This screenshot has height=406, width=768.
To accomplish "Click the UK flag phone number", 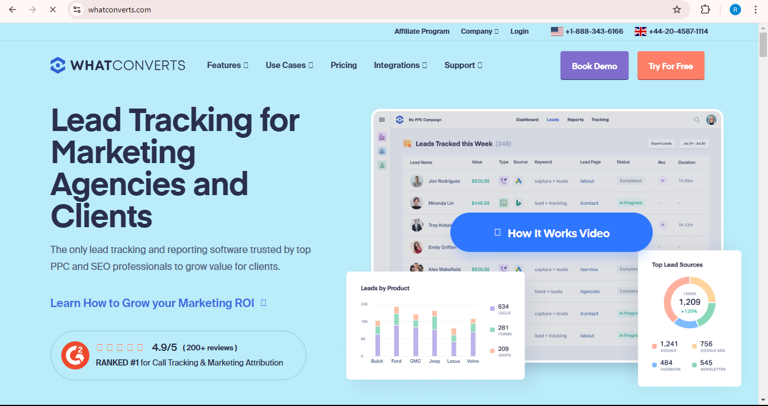I will [x=671, y=31].
